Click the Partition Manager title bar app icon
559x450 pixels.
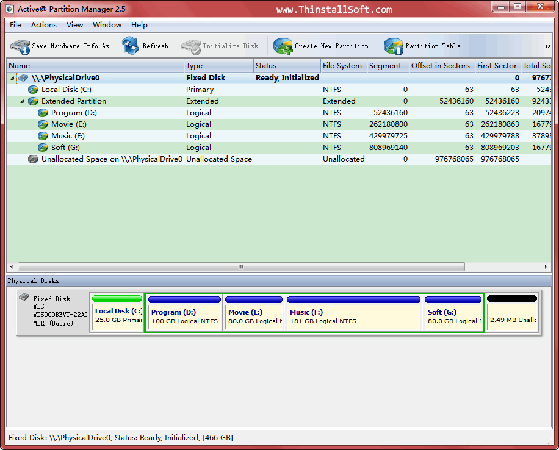(10, 9)
